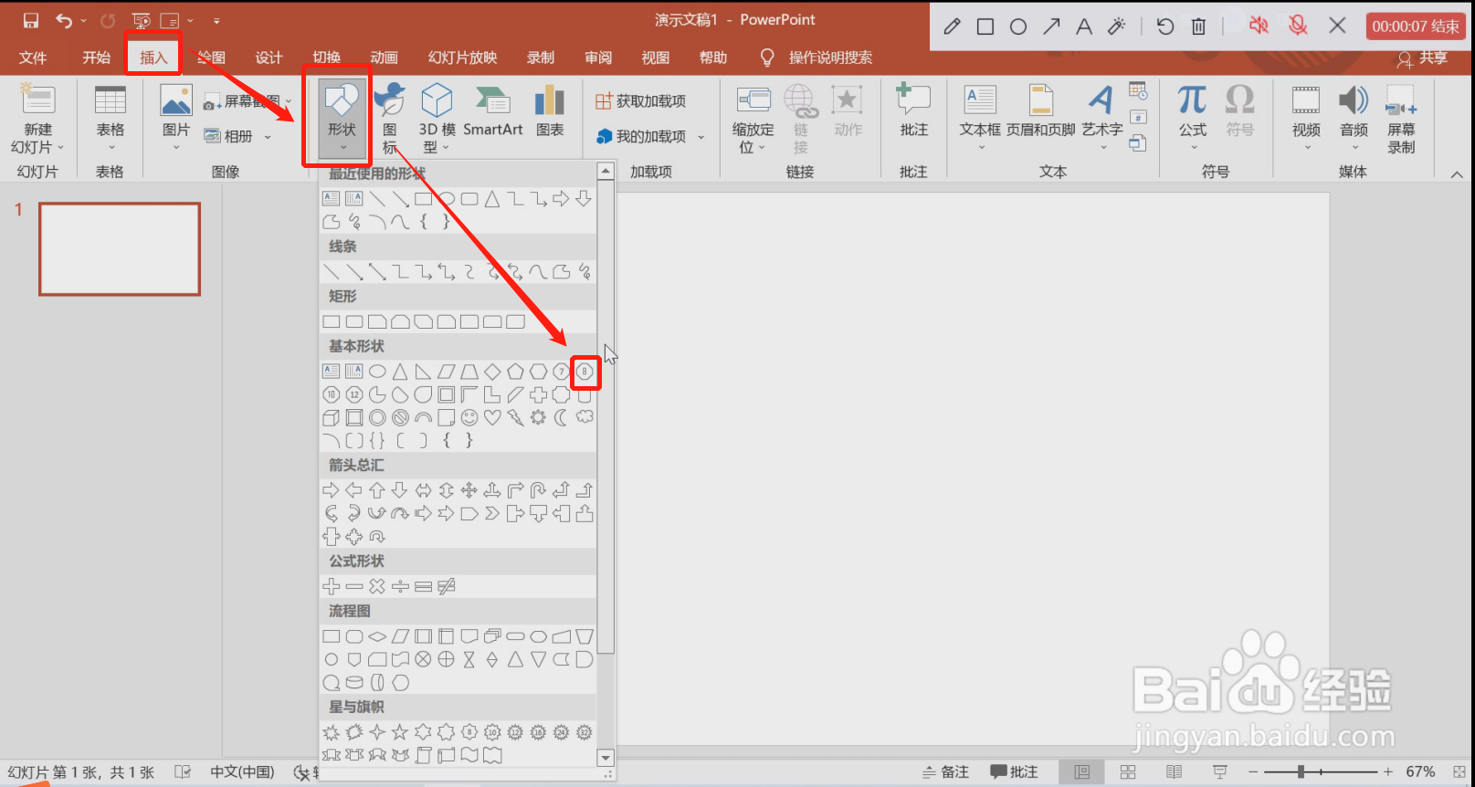
Task: Switch to slide sorter view
Action: [1128, 772]
